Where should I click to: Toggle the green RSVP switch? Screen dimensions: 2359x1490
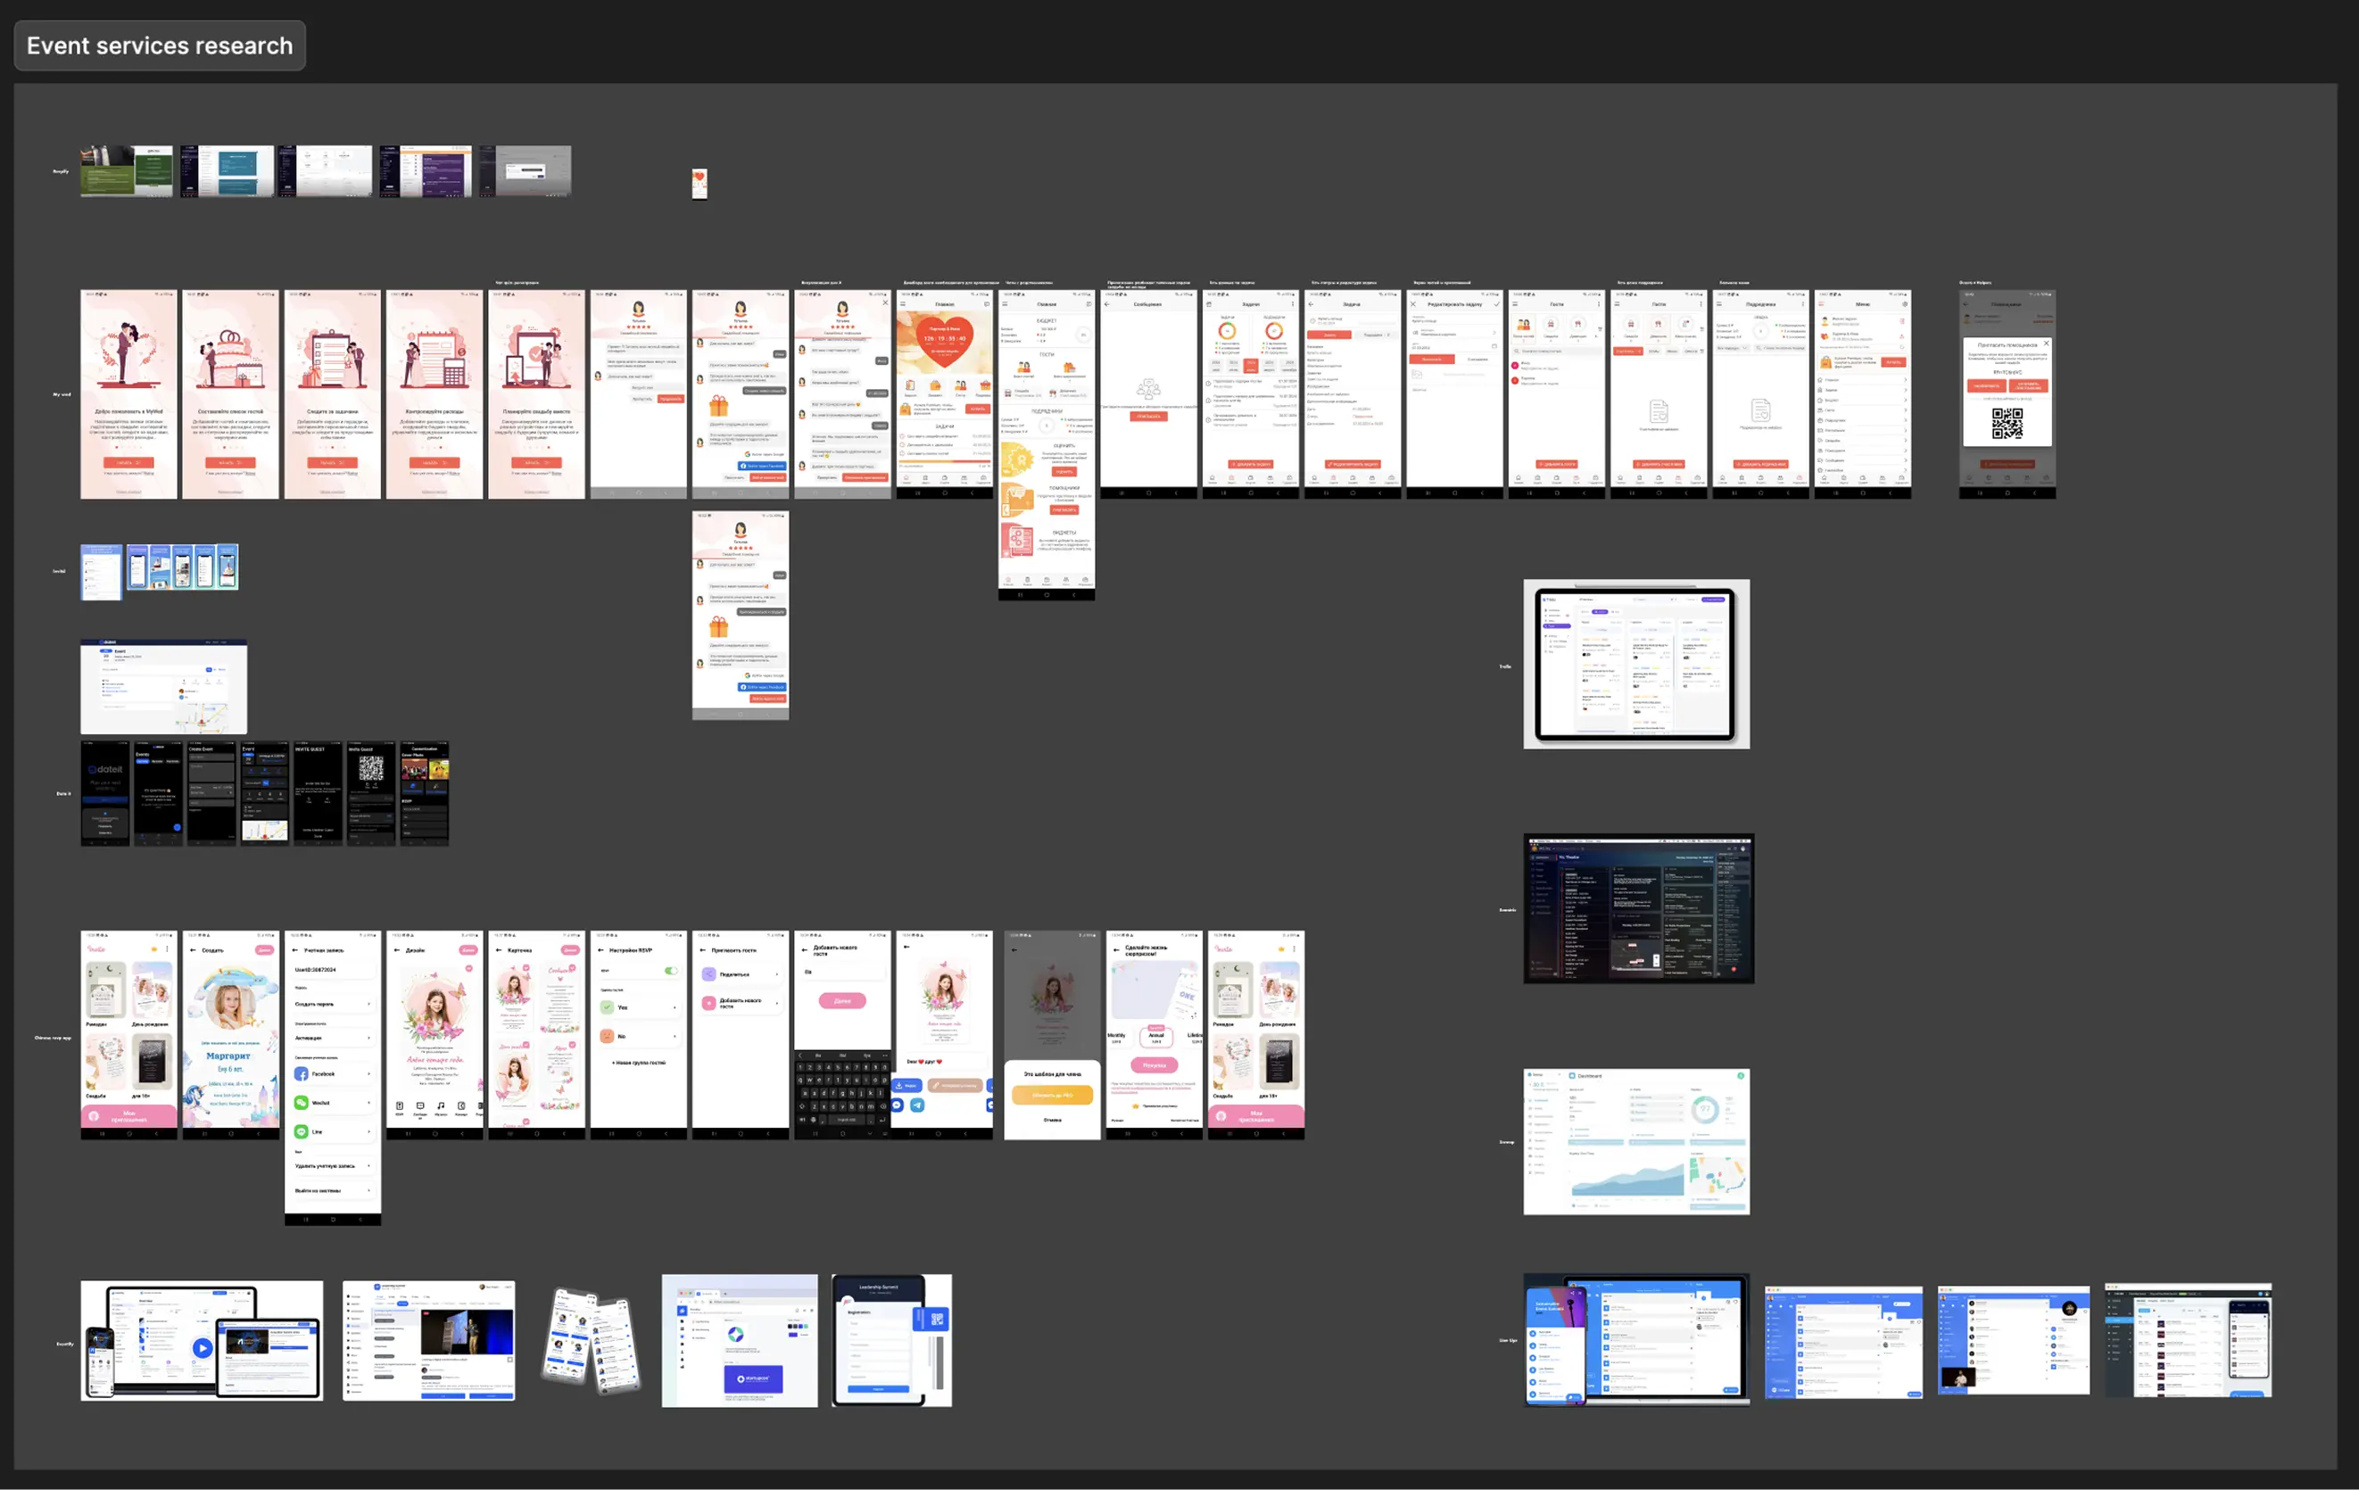pyautogui.click(x=671, y=971)
